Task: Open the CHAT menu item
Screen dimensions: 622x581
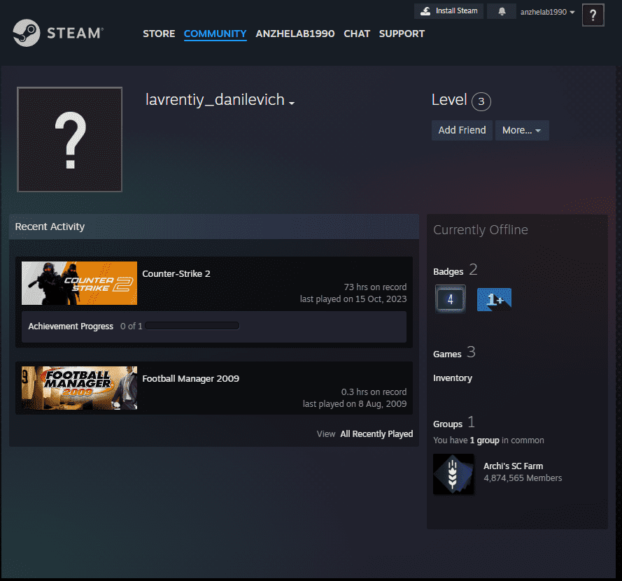Action: coord(357,34)
